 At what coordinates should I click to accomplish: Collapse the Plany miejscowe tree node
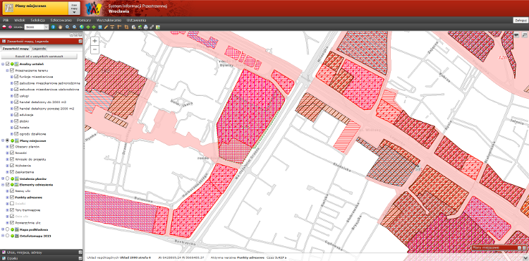click(x=3, y=140)
